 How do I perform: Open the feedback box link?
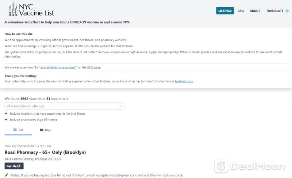(184, 81)
